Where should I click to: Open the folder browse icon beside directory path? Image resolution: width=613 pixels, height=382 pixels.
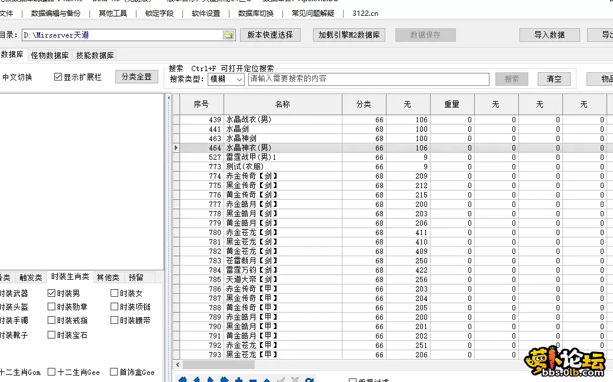click(228, 35)
